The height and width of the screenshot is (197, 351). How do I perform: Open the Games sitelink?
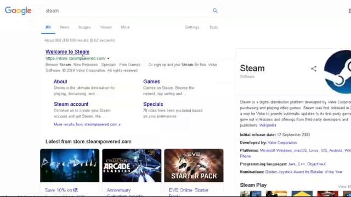click(151, 82)
